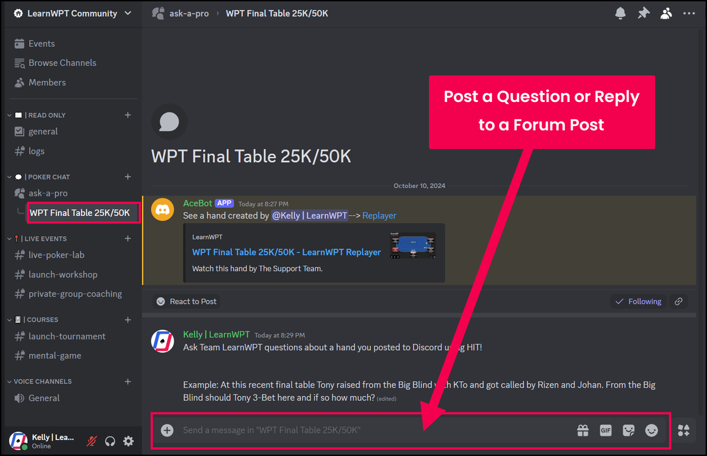Image resolution: width=707 pixels, height=456 pixels.
Task: Select the live-poker-lab channel
Action: coord(56,255)
